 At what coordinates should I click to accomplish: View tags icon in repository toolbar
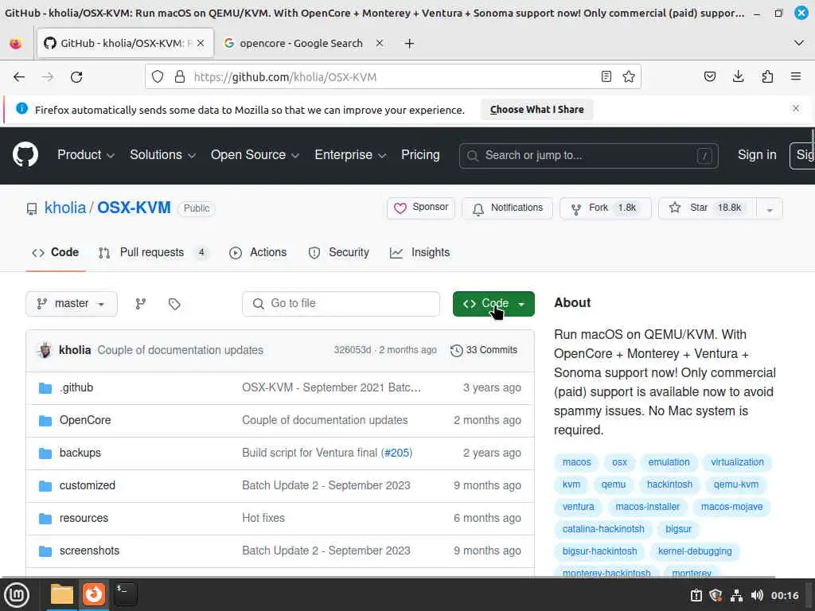(174, 303)
